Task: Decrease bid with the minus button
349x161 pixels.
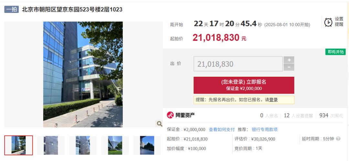Action: click(x=289, y=67)
